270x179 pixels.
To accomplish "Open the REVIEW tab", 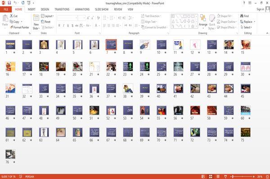I will [118, 9].
